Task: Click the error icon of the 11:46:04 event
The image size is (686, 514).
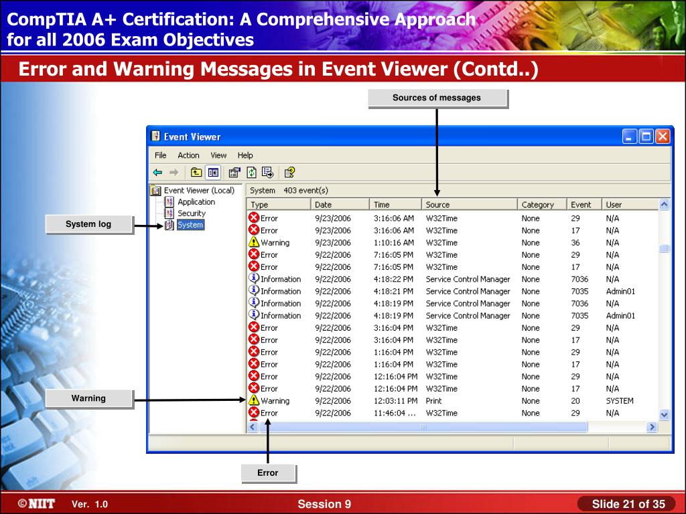Action: [x=254, y=412]
